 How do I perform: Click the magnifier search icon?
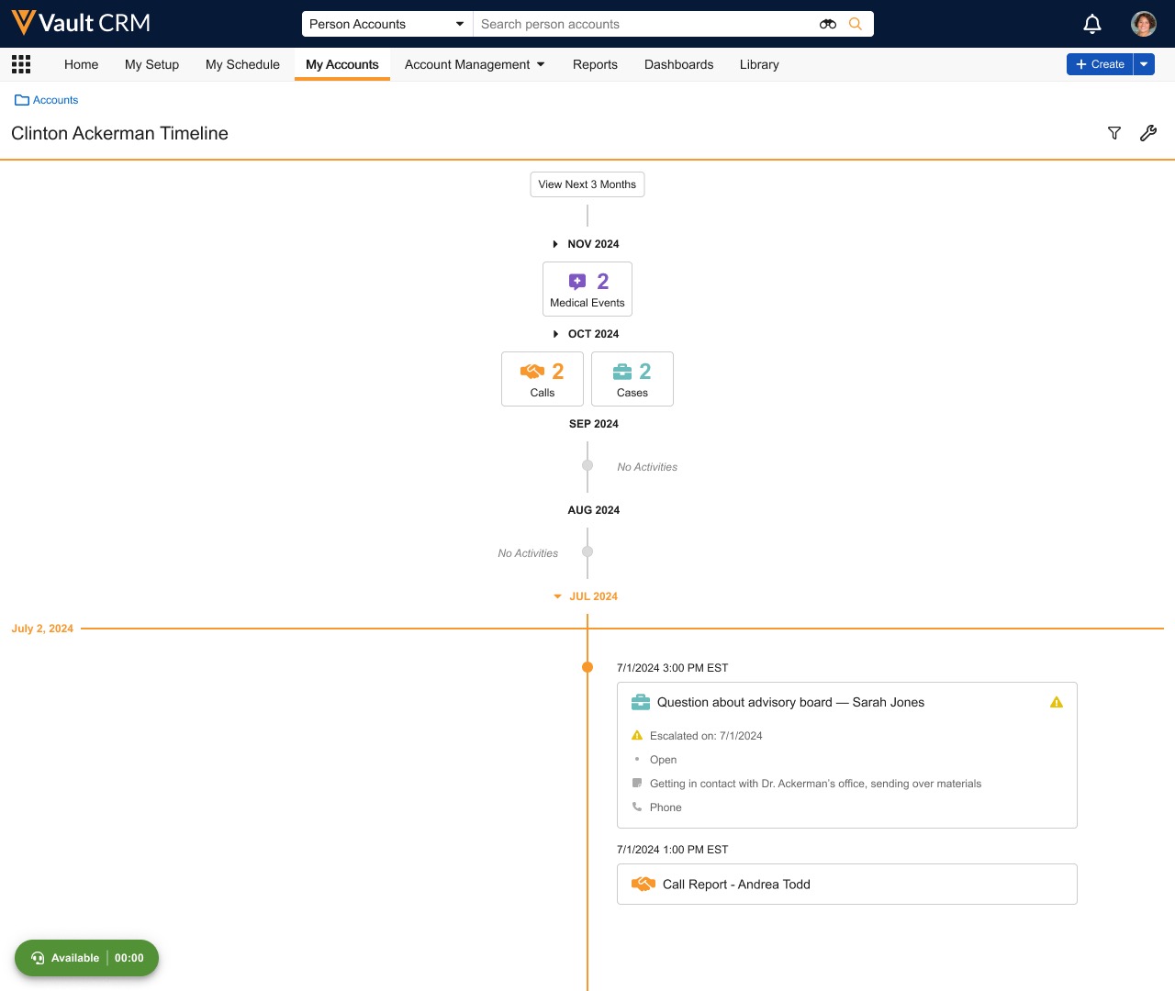coord(856,24)
